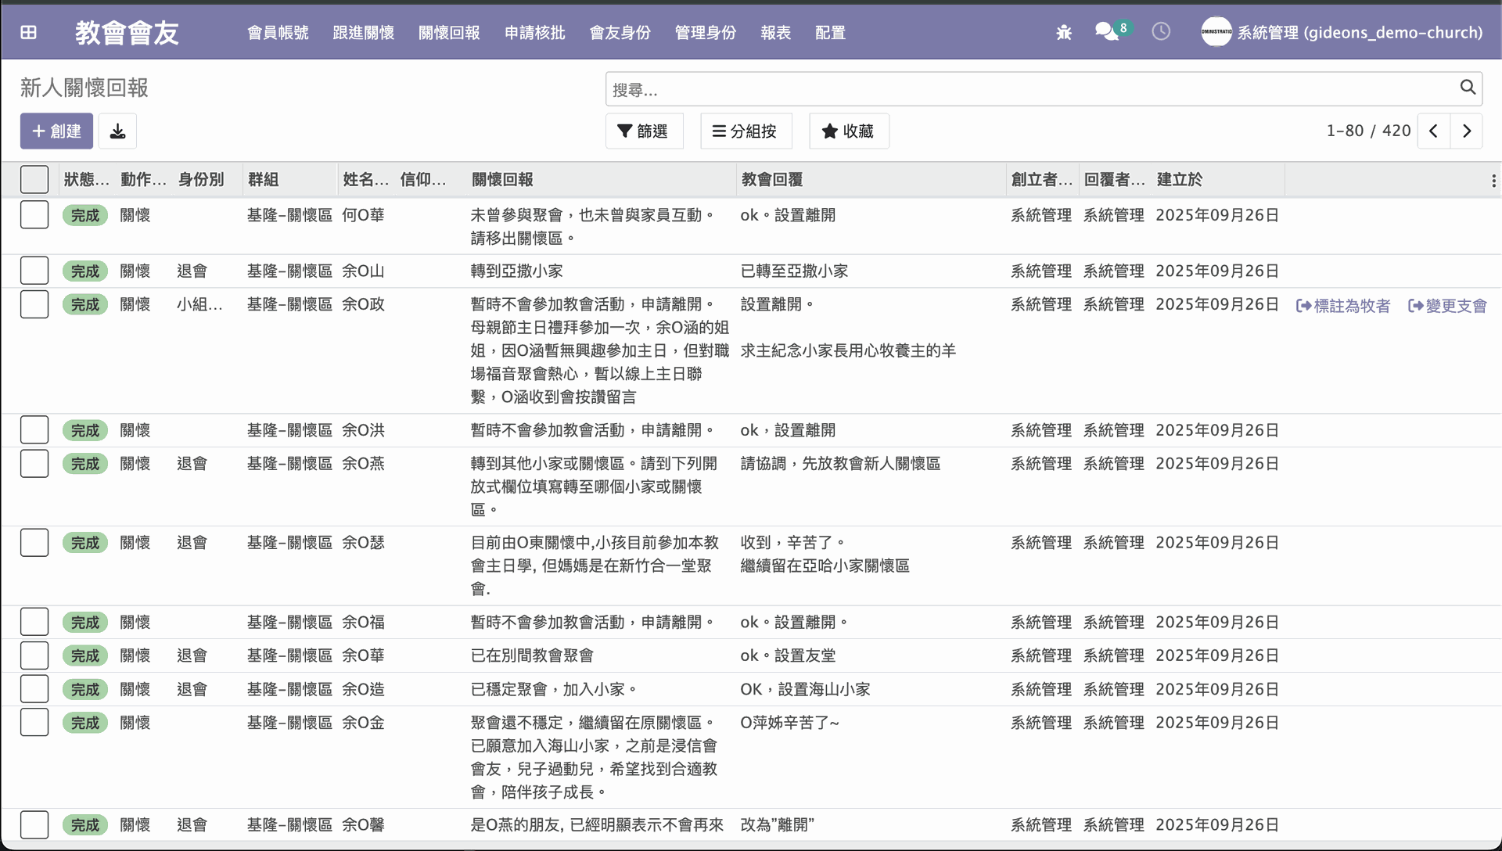The image size is (1502, 851).
Task: Open the apps grid menu icon
Action: [28, 32]
